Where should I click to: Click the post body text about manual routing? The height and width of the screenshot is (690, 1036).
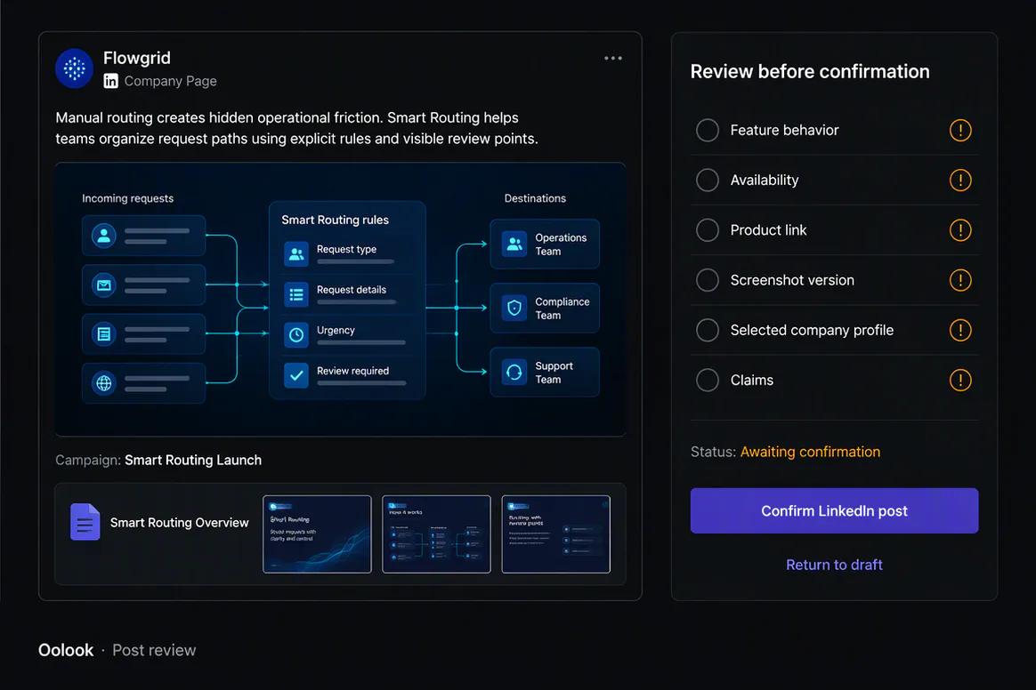point(296,128)
